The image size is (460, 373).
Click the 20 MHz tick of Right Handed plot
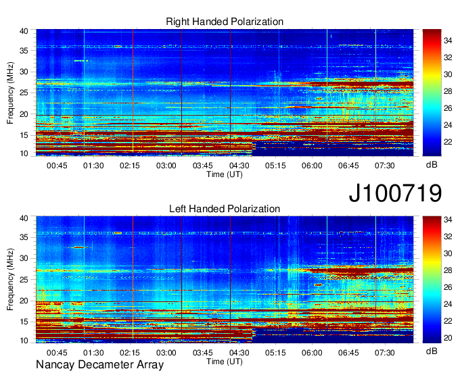(24, 114)
